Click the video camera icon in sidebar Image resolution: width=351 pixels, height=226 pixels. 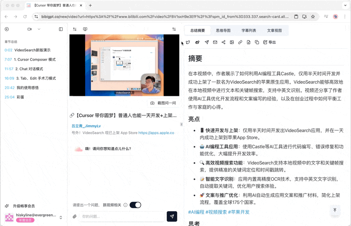pos(29,29)
